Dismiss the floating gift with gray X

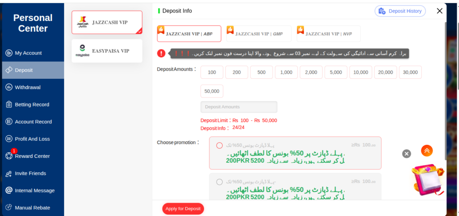click(x=407, y=153)
